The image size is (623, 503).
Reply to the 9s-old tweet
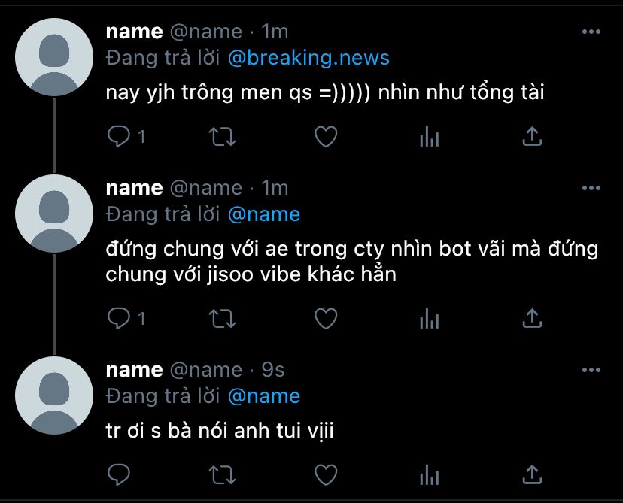[119, 474]
